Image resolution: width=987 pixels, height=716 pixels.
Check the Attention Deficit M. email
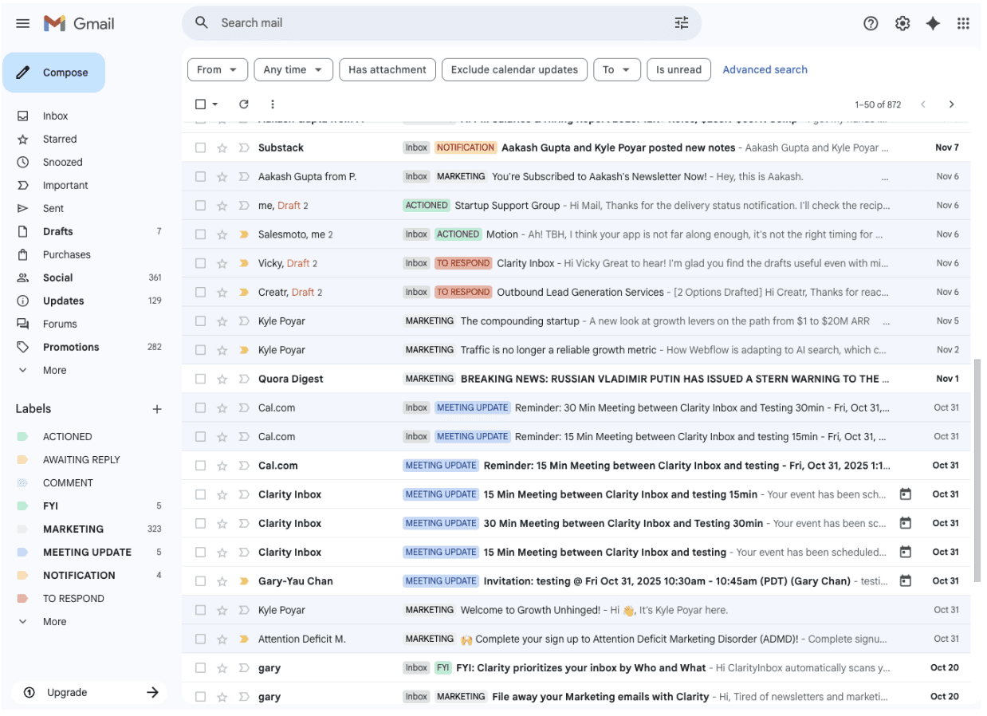click(200, 639)
